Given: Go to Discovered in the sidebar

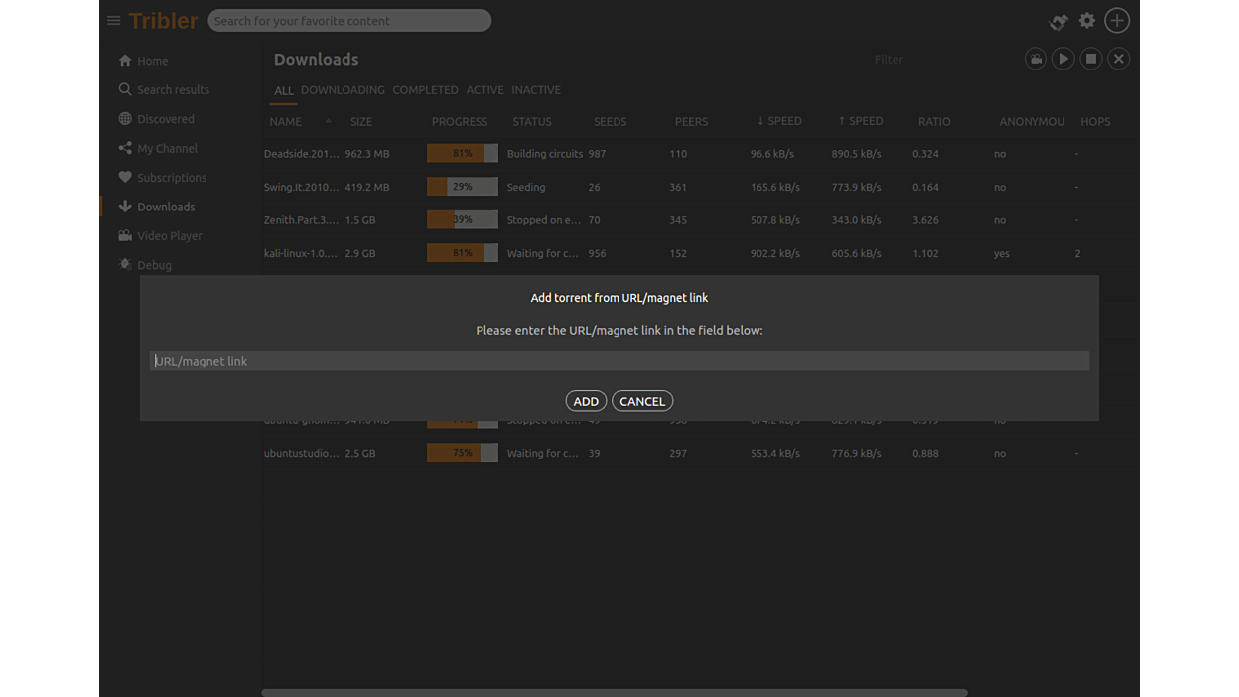Looking at the screenshot, I should [165, 119].
